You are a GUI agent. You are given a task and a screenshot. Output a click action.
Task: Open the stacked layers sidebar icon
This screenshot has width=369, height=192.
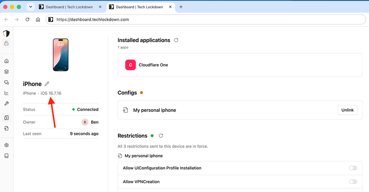(x=6, y=71)
